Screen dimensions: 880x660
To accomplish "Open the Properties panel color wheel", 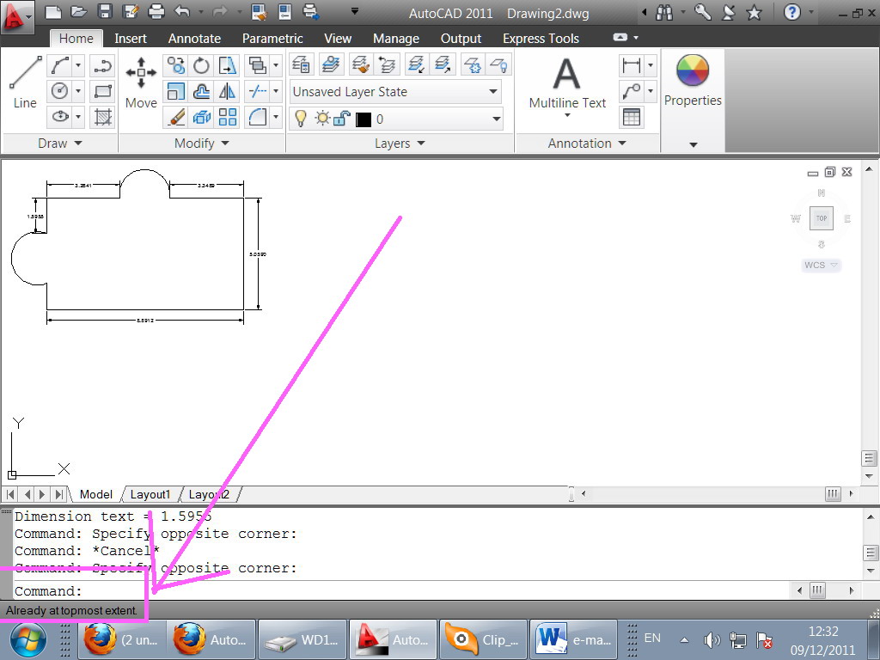I will click(x=693, y=71).
